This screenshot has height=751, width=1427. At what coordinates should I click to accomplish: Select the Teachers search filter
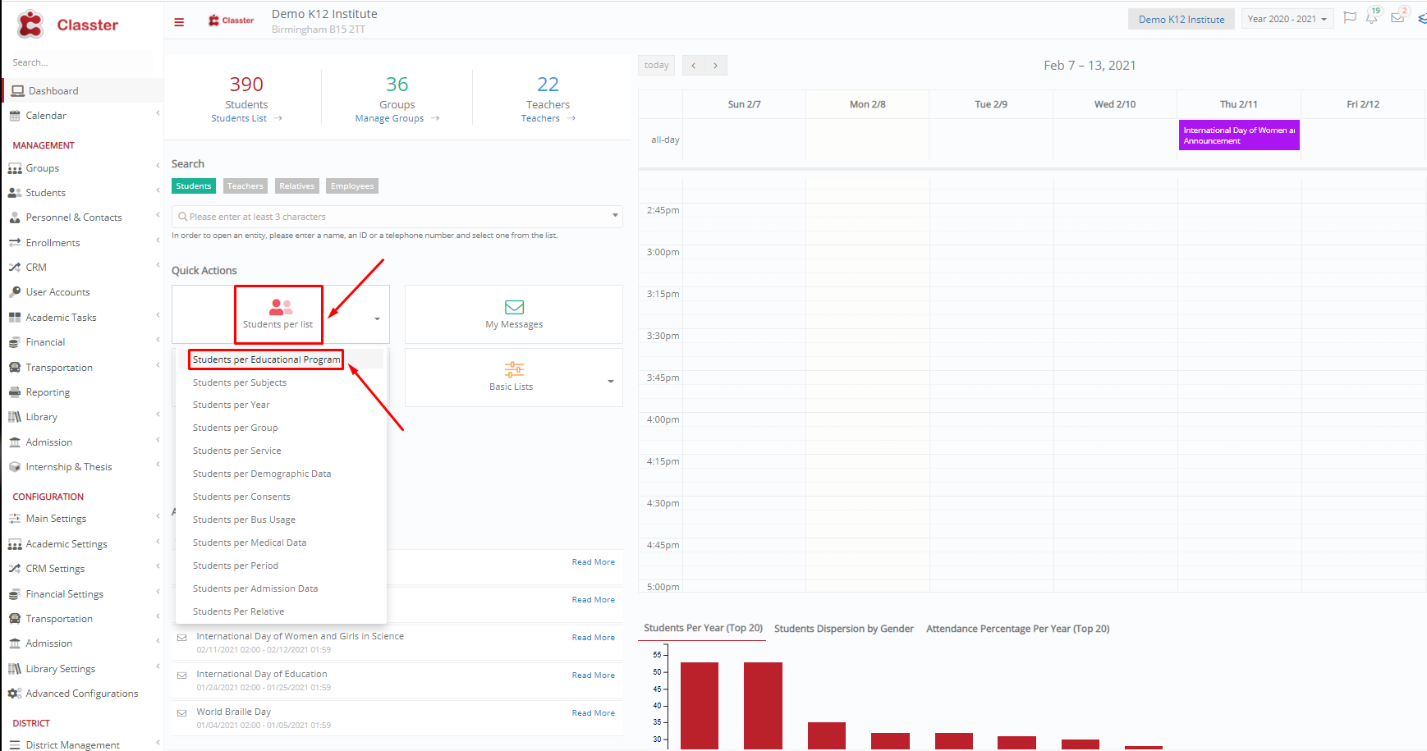click(245, 186)
